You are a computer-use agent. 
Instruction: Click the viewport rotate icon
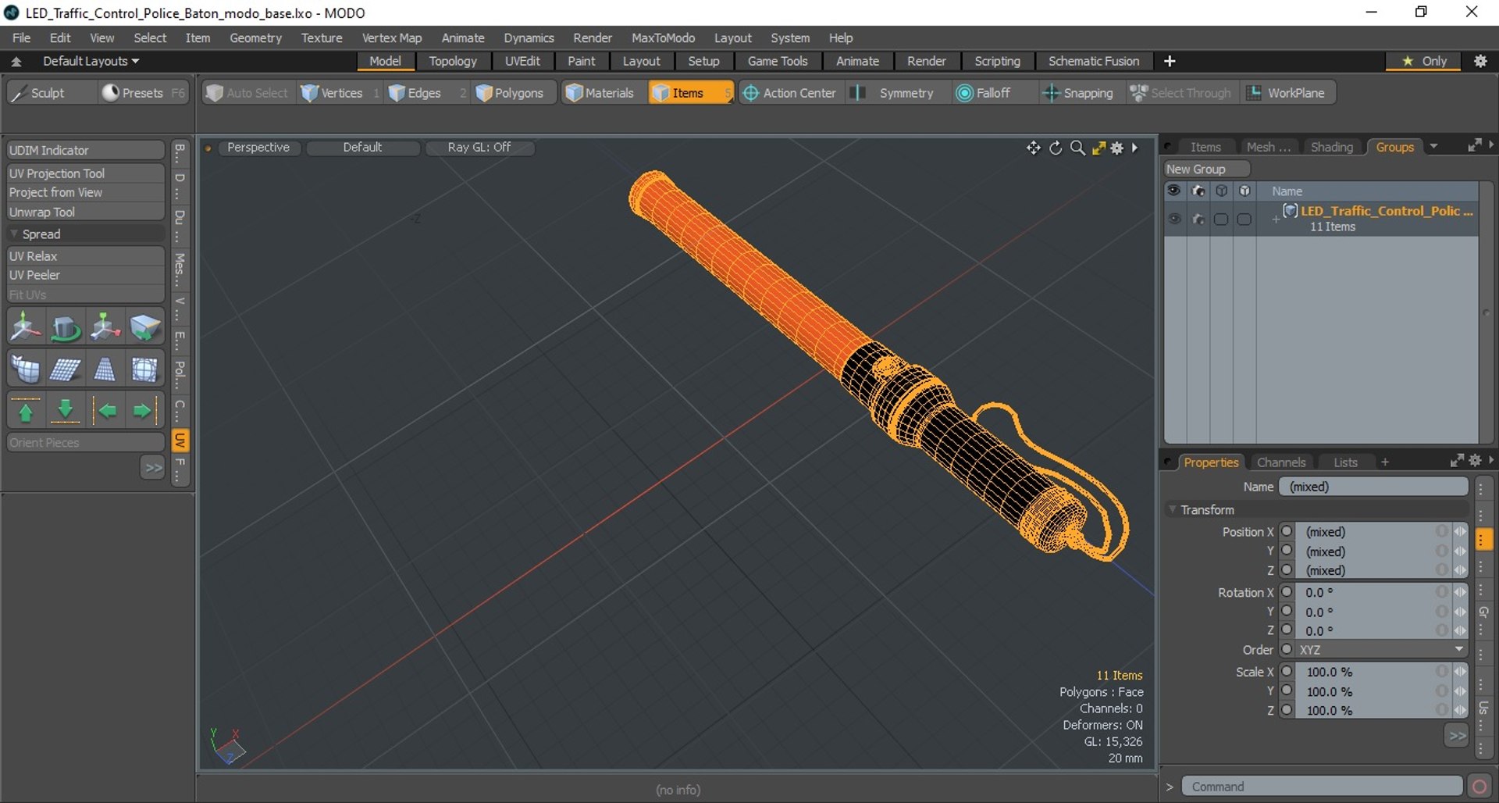click(x=1056, y=148)
